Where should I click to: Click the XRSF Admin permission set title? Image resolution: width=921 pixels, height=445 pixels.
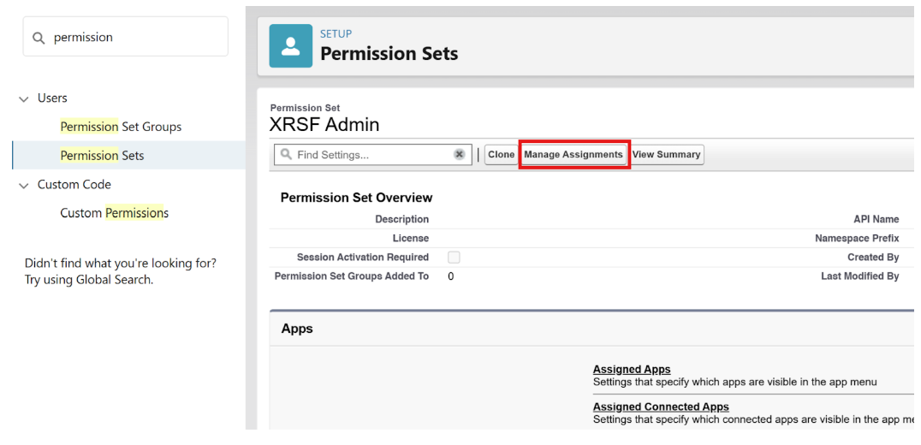point(324,124)
